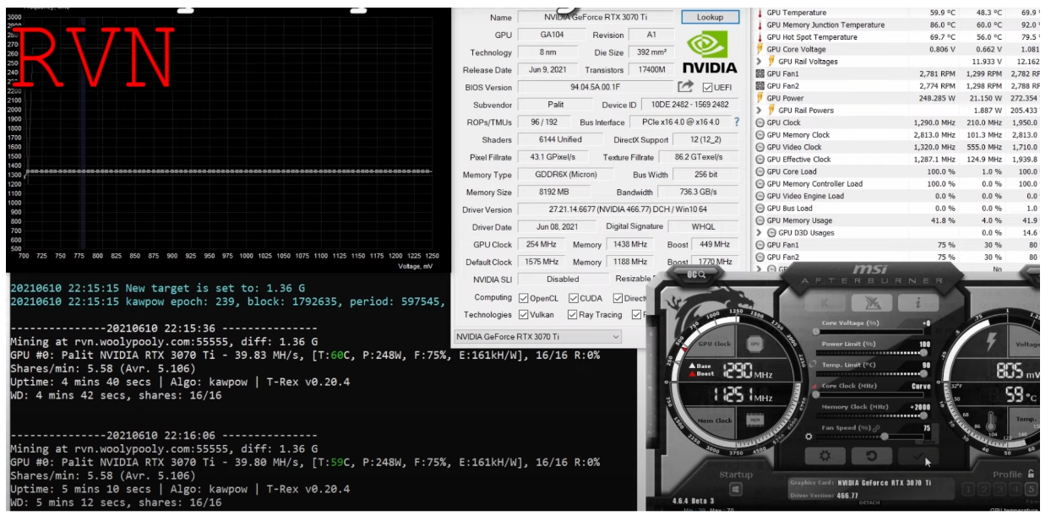Screen dimensions: 1051x521
Task: Select the Voltage gauge label
Action: point(1027,345)
